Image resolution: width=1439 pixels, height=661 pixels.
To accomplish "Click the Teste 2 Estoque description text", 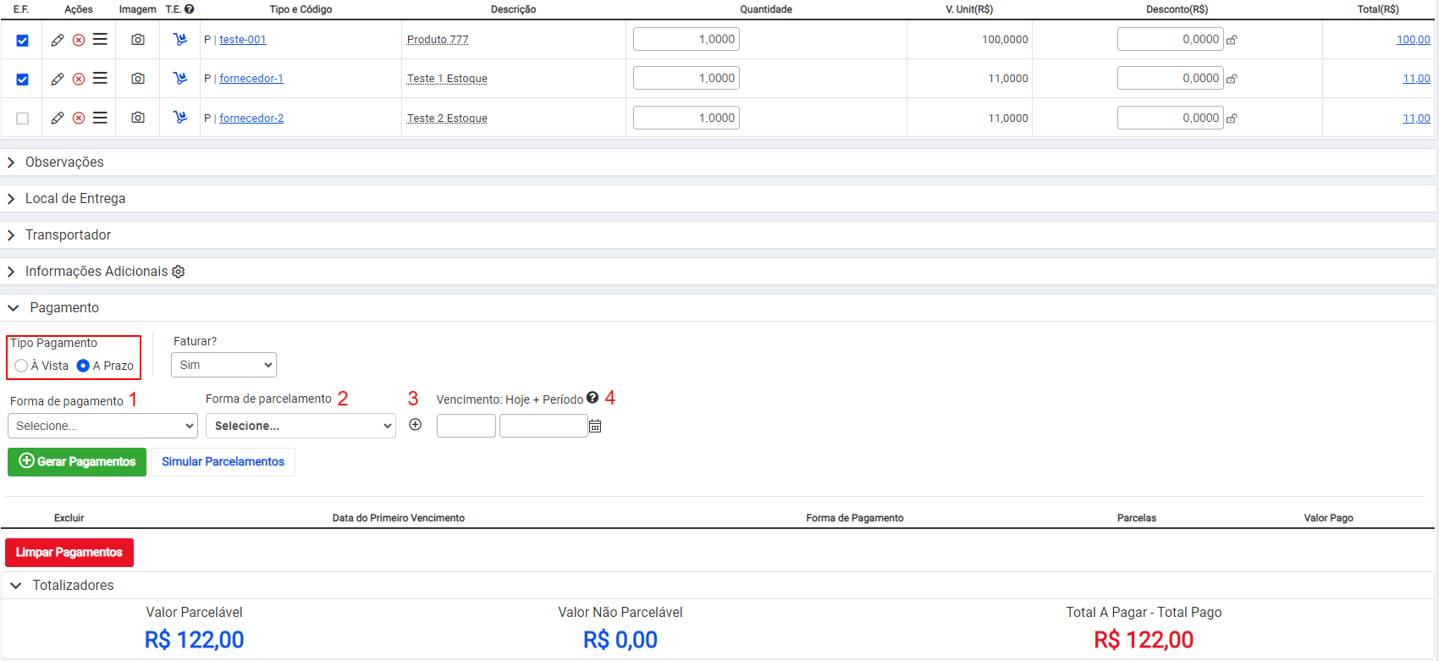I will 447,118.
